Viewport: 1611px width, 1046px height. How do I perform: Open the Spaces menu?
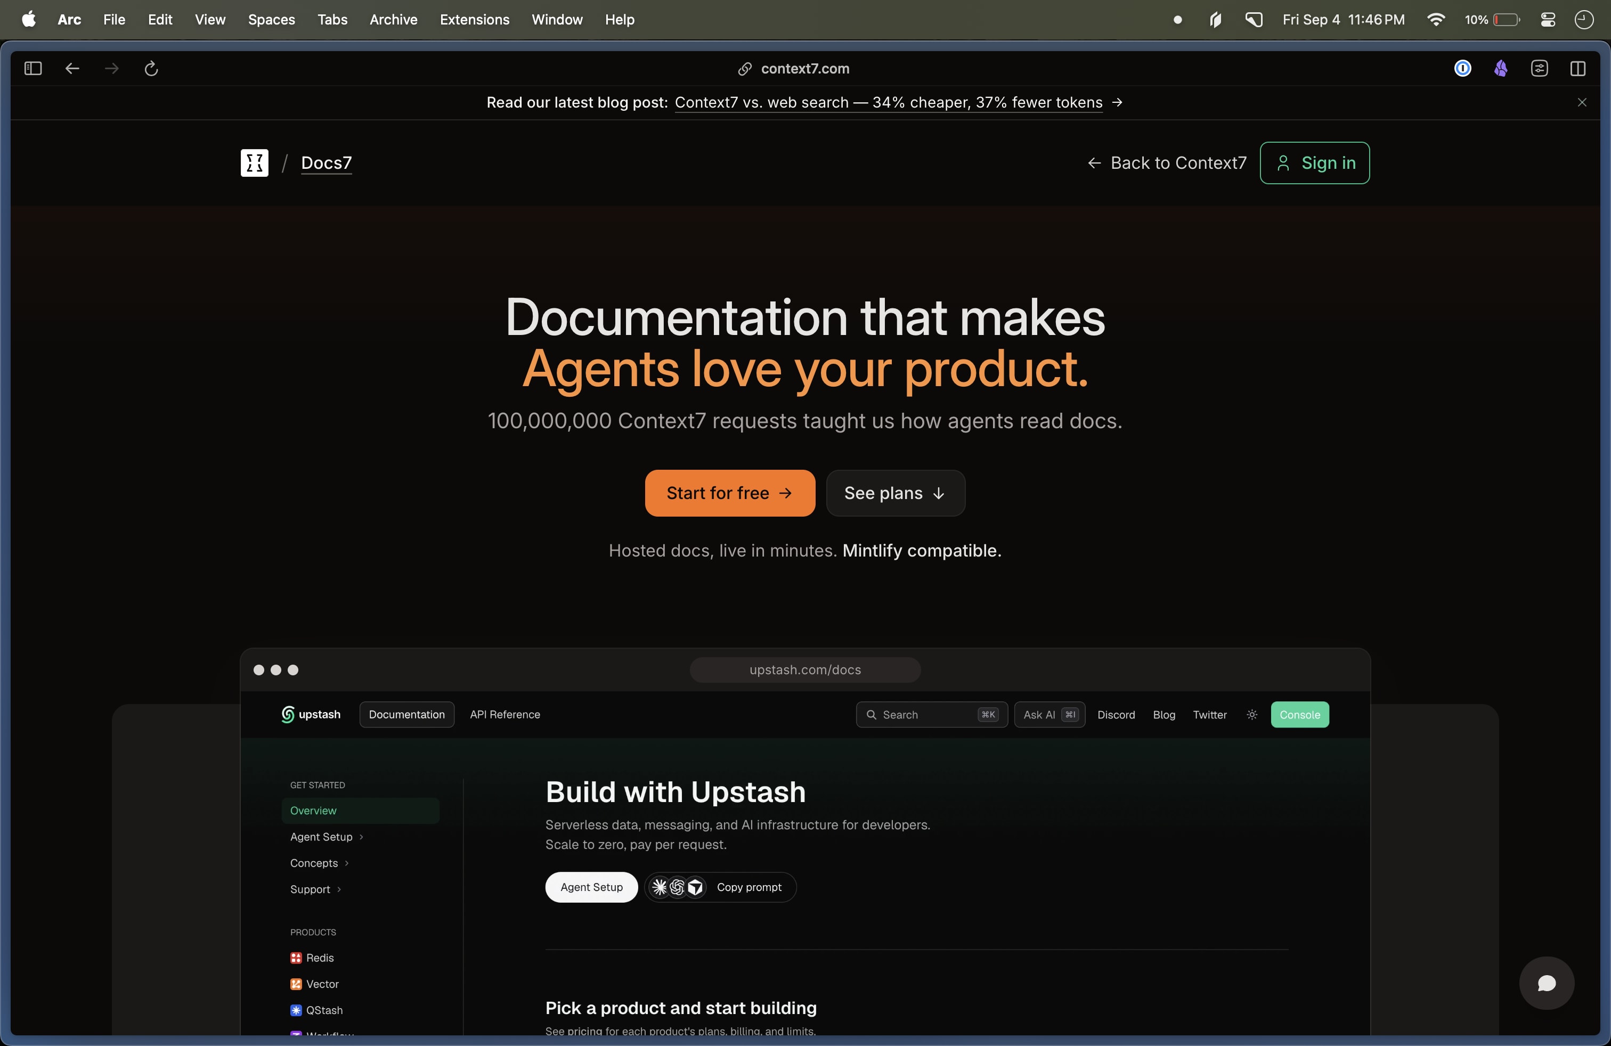[x=272, y=19]
